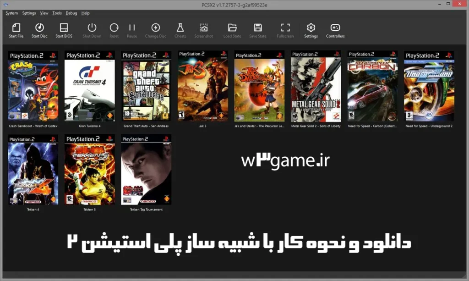The height and width of the screenshot is (281, 469).
Task: Select the Gran Turismo 4 game cover
Action: (x=89, y=86)
